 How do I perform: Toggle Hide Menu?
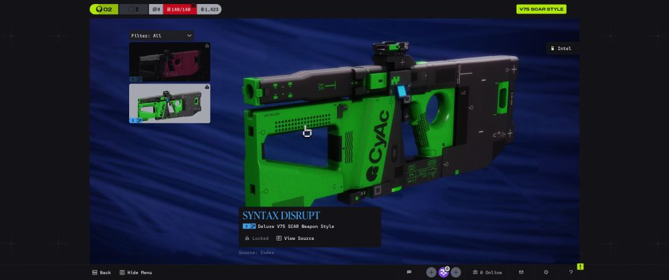136,272
